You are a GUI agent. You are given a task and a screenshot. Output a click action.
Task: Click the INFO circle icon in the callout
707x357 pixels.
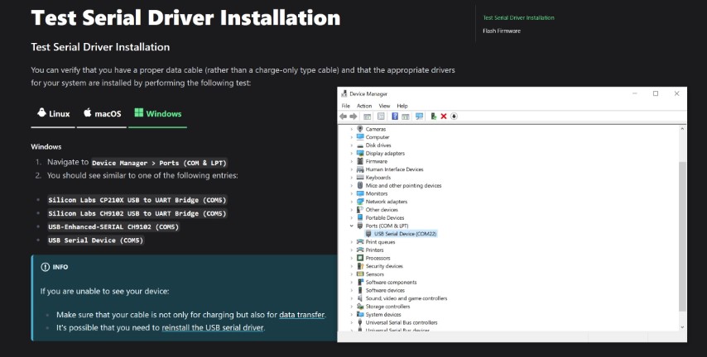(45, 267)
